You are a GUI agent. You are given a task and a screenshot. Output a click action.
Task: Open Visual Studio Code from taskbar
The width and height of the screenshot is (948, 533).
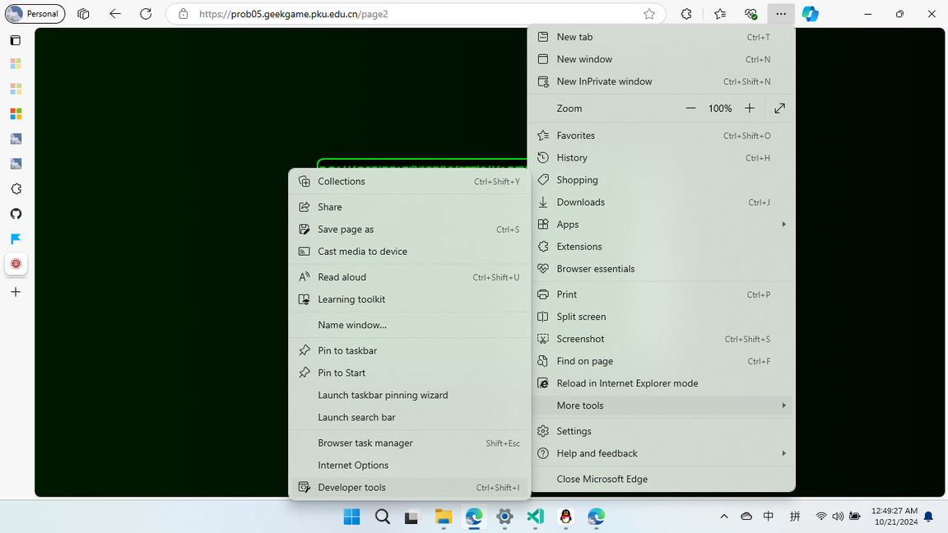click(x=535, y=516)
